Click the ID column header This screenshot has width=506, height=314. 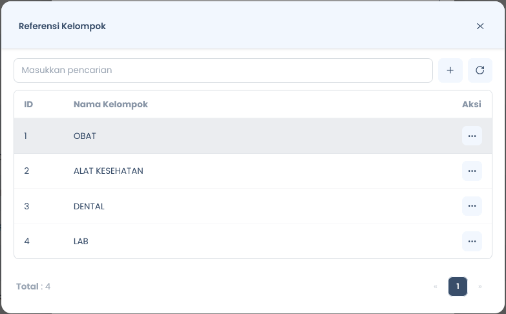[x=28, y=104]
